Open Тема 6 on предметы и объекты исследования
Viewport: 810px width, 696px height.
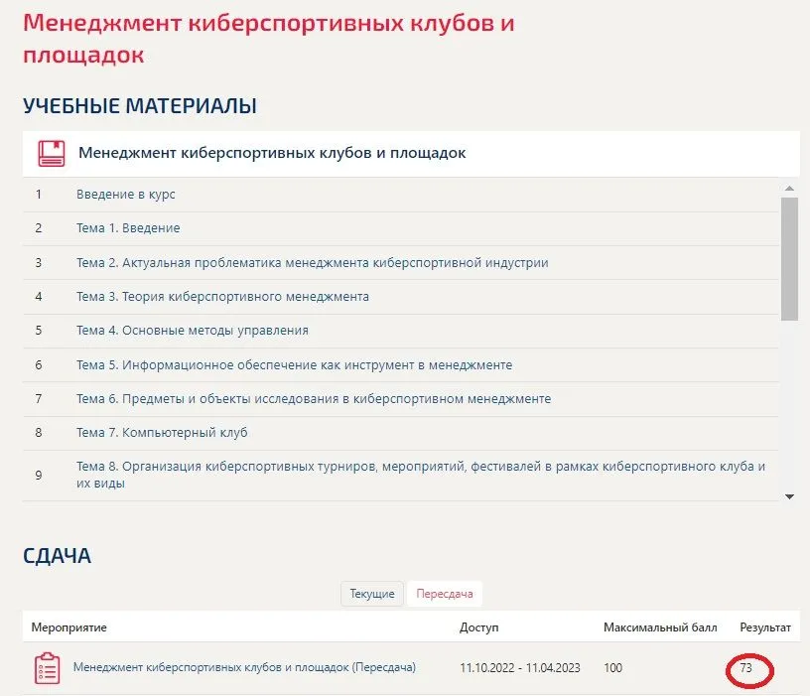[313, 399]
